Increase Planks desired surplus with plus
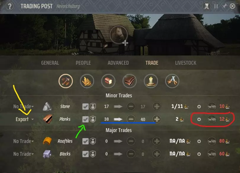This screenshot has height=173, width=240. pos(157,119)
